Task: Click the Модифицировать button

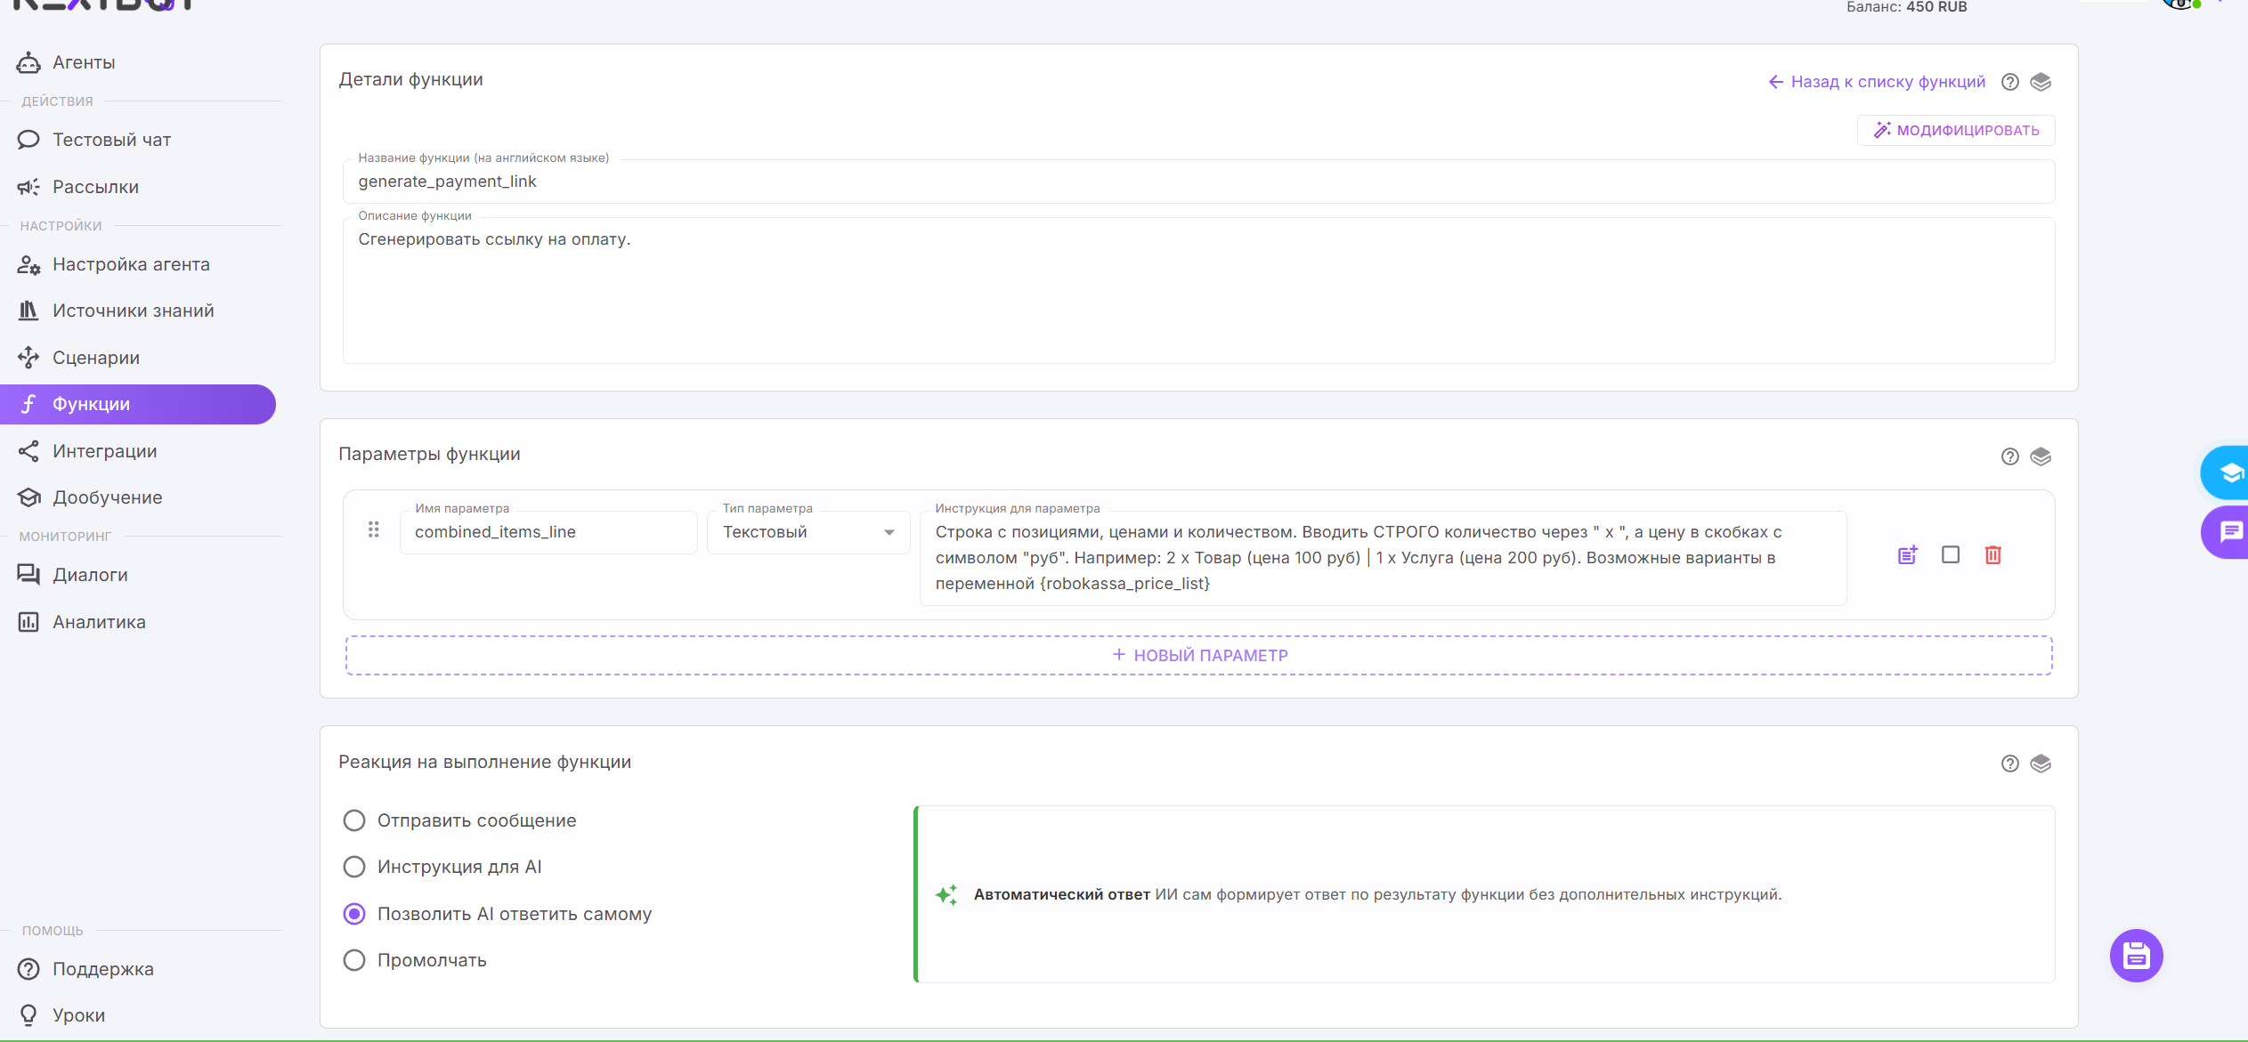Action: (1956, 130)
